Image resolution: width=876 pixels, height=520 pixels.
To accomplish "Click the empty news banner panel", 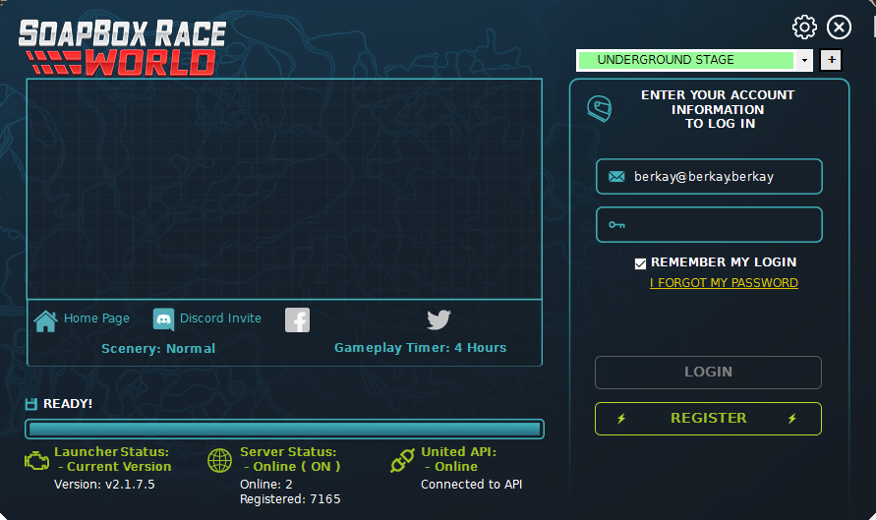I will pos(284,189).
